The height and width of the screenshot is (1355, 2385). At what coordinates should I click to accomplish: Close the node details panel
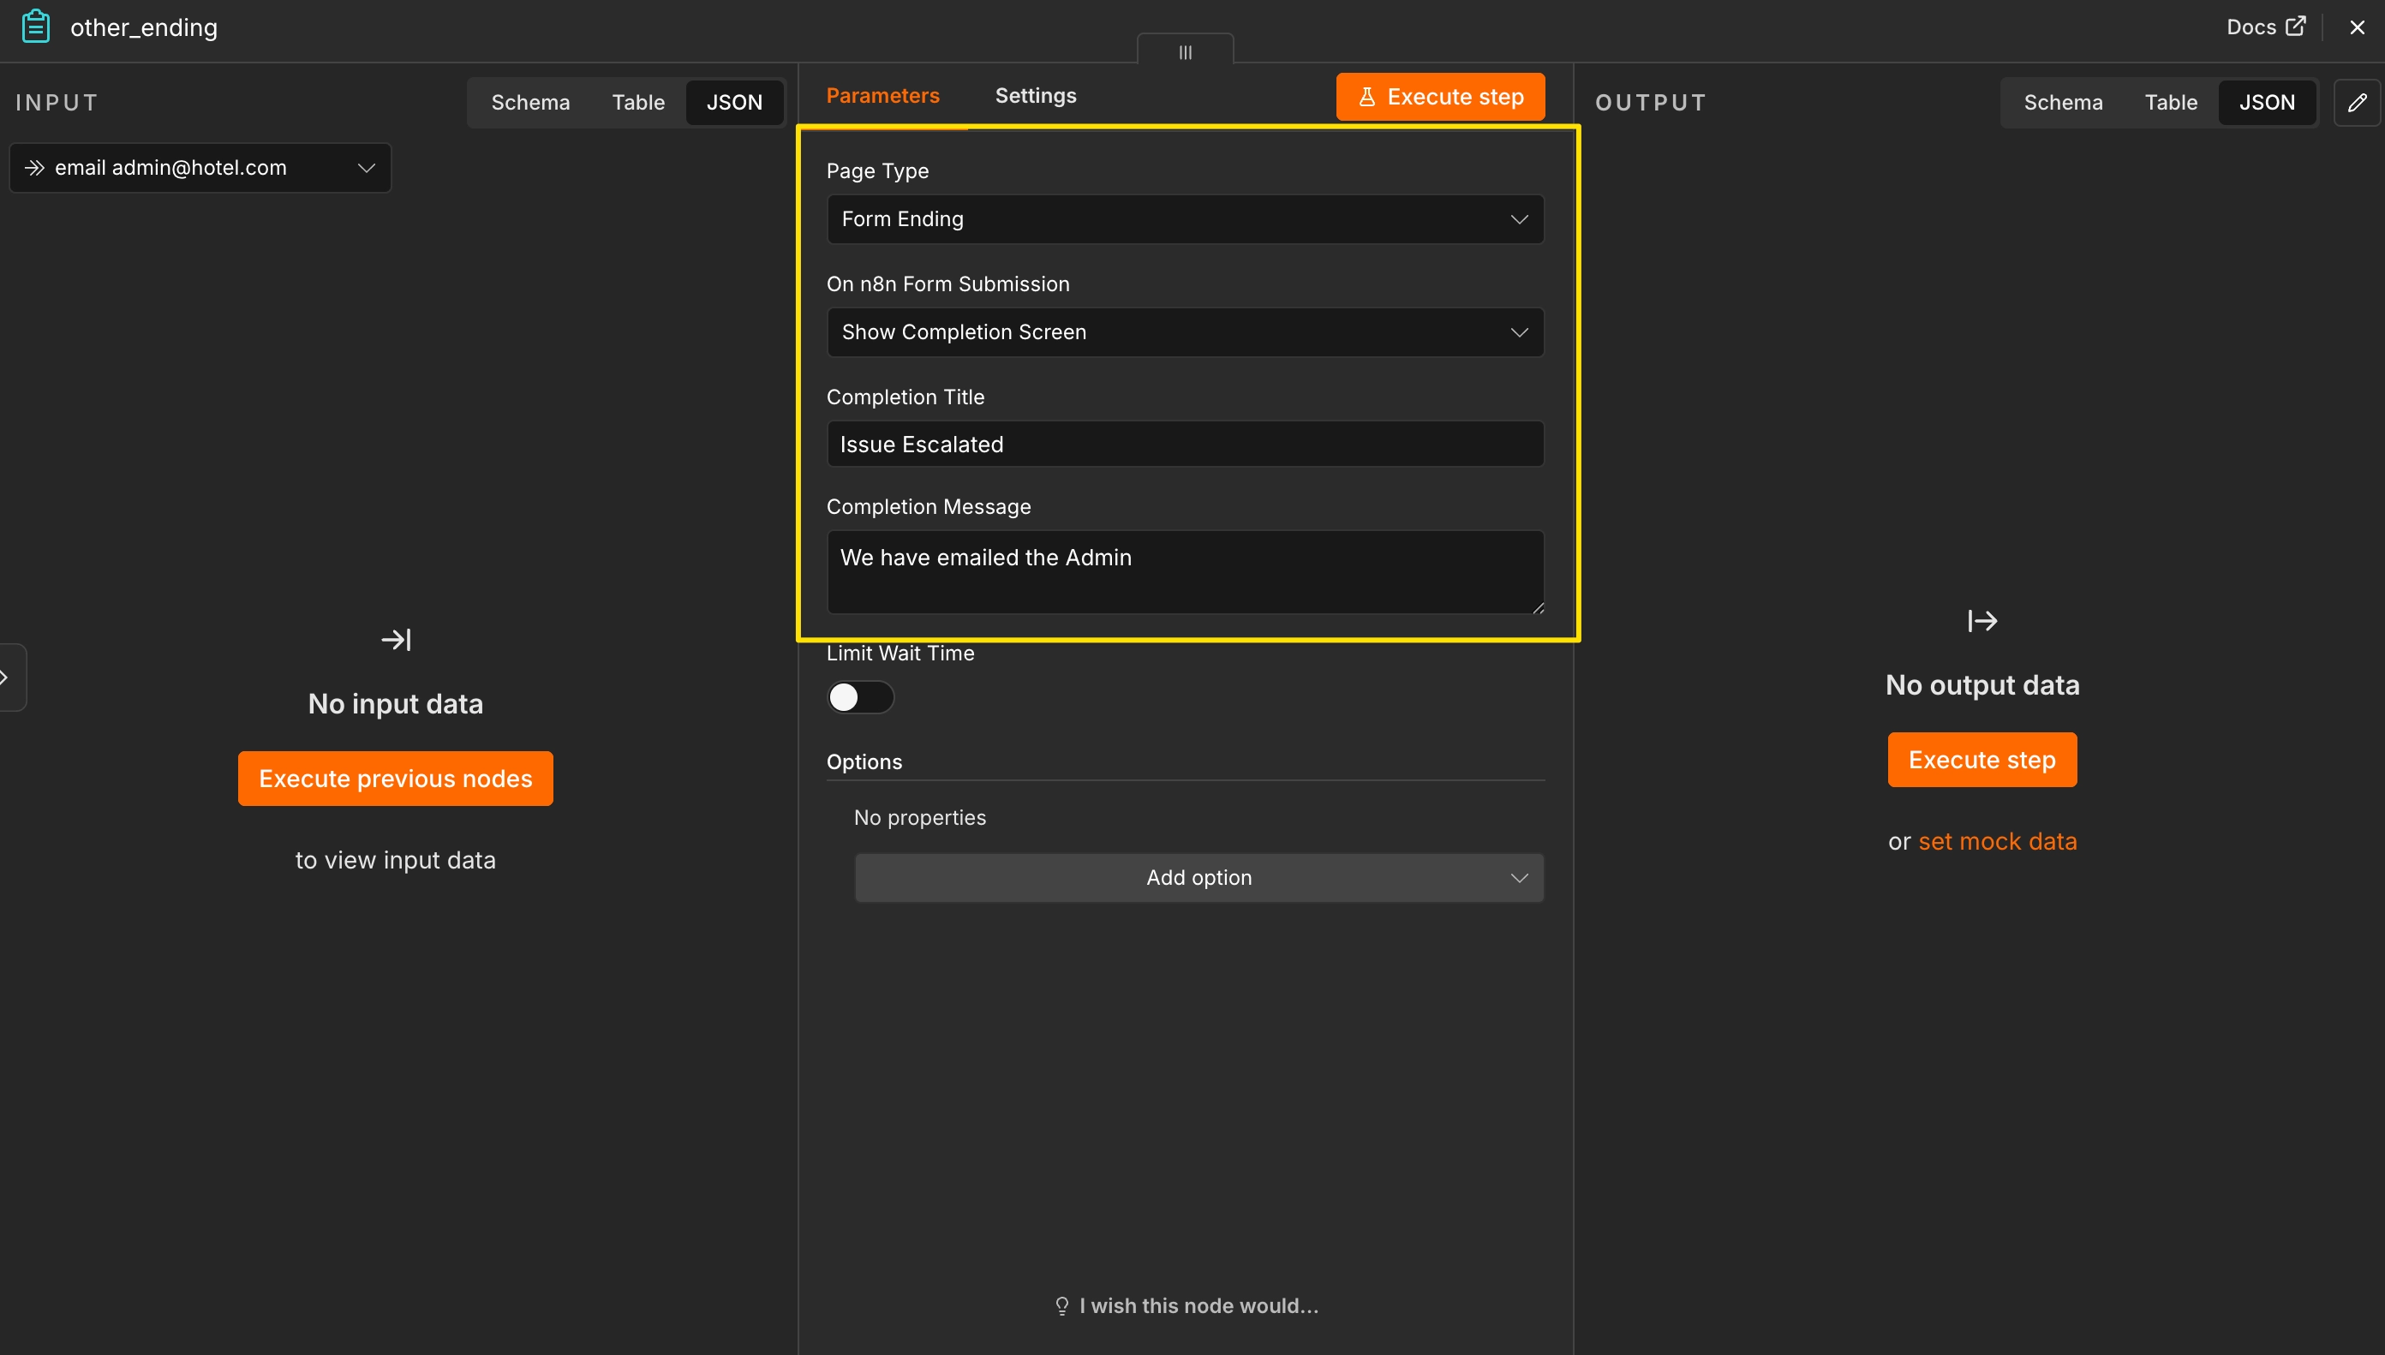coord(2356,28)
